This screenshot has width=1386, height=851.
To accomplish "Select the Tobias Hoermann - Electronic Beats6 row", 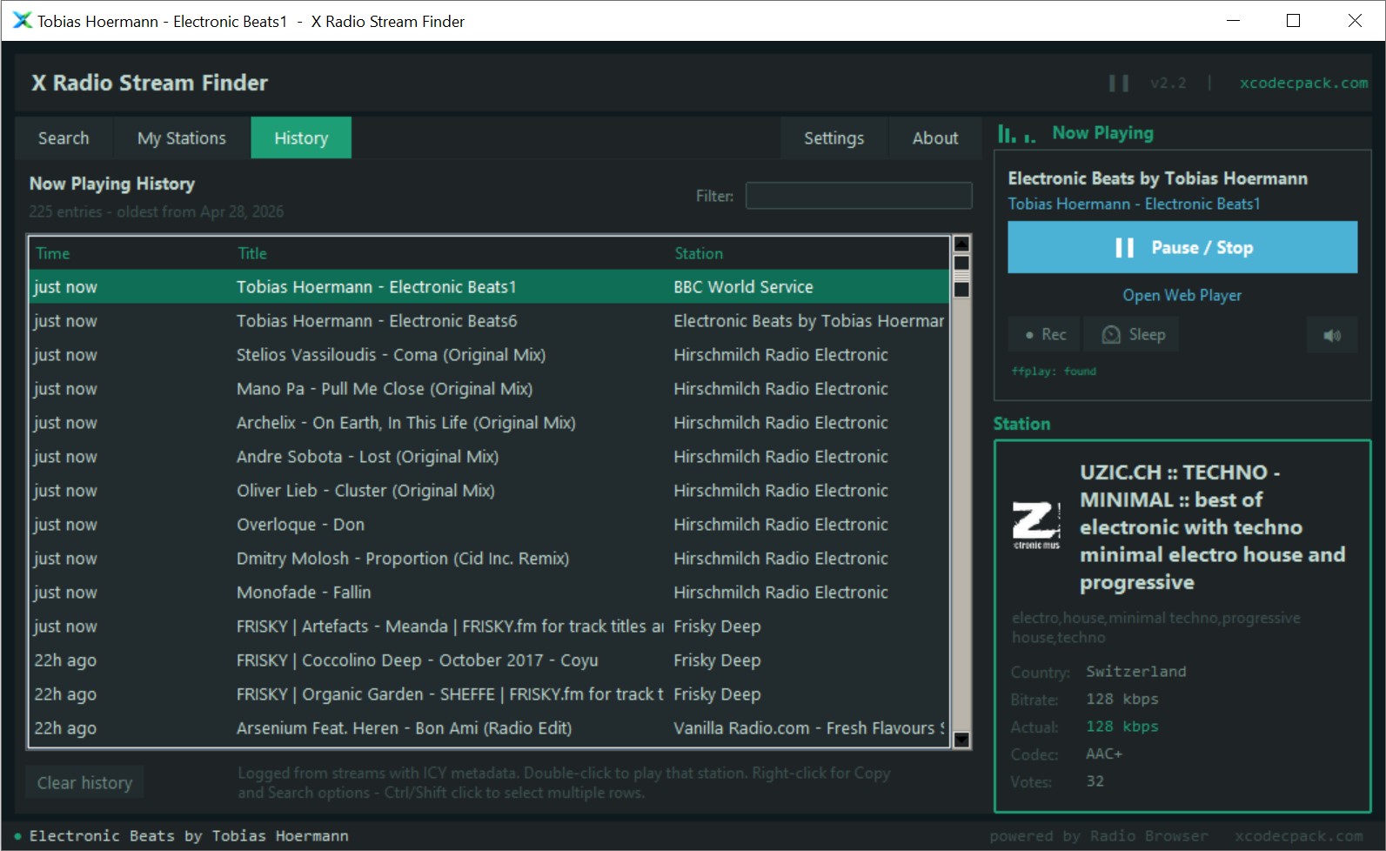I will coord(490,320).
